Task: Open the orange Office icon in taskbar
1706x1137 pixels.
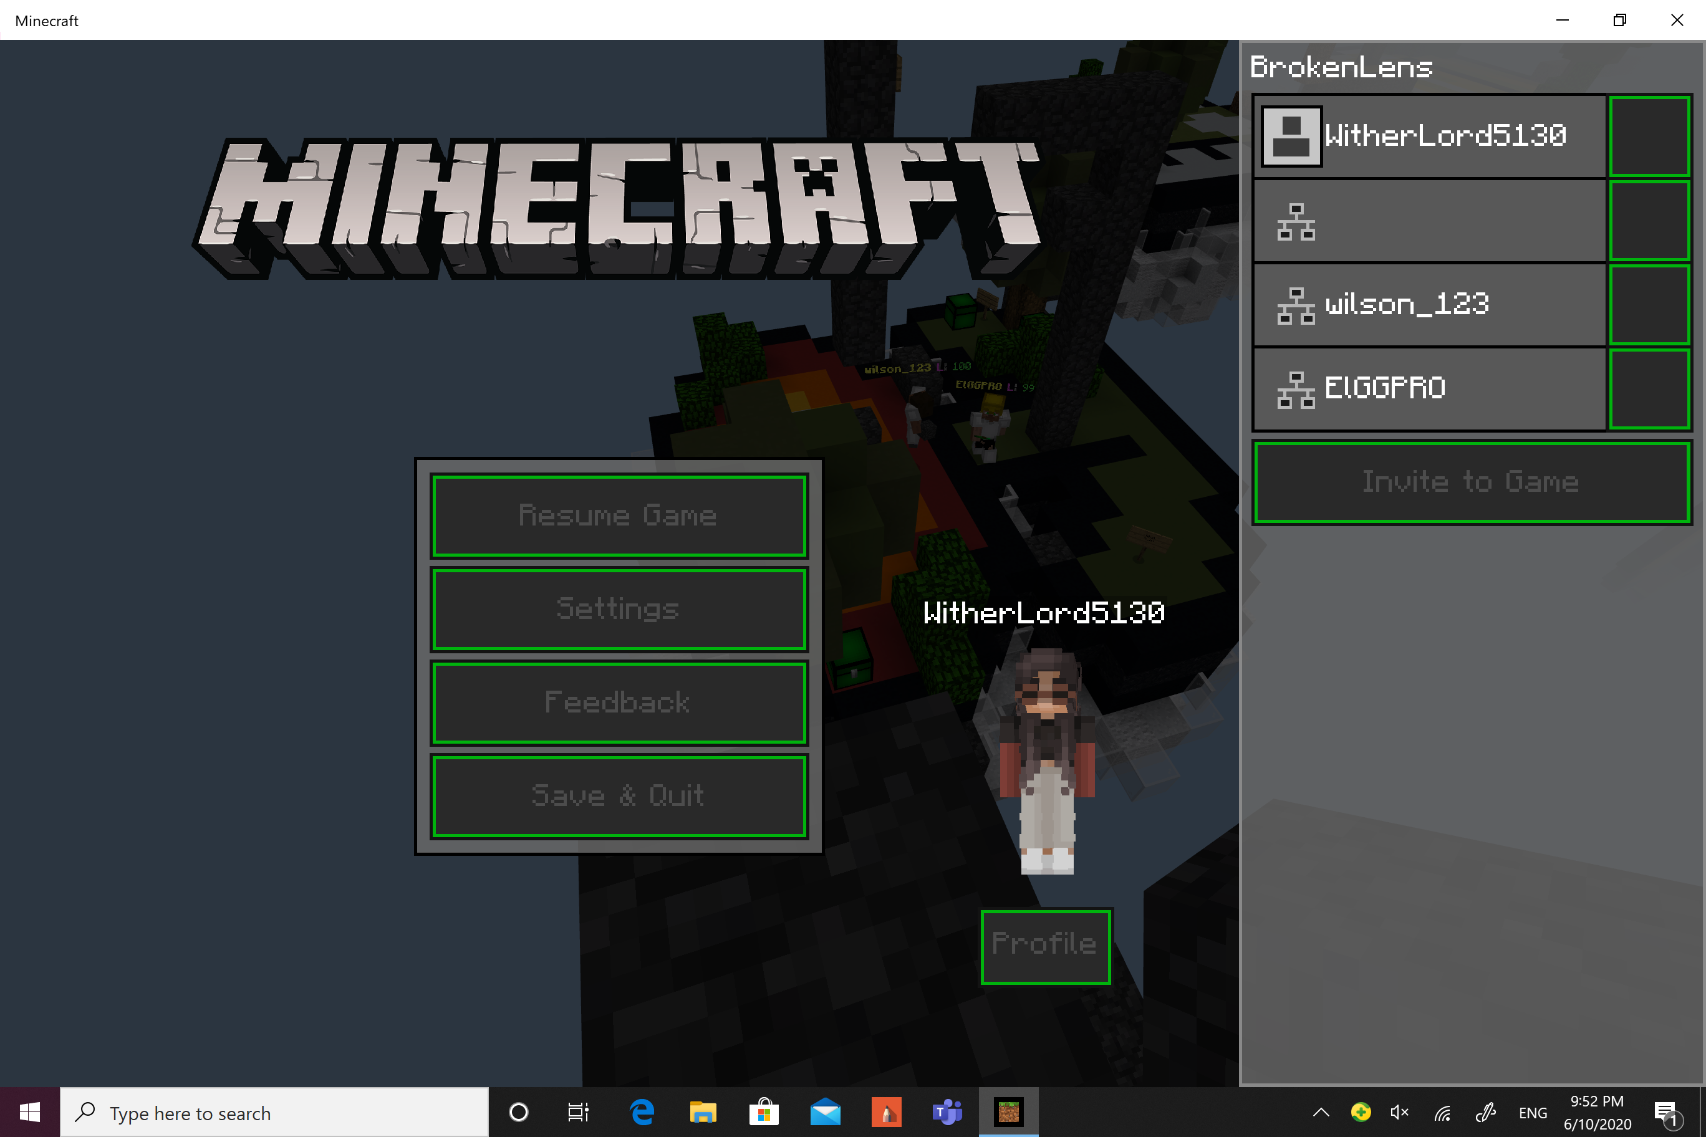Action: coord(887,1112)
